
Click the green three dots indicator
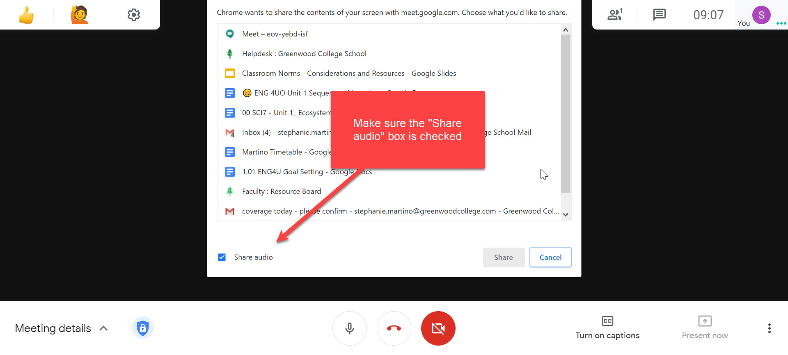781,23
